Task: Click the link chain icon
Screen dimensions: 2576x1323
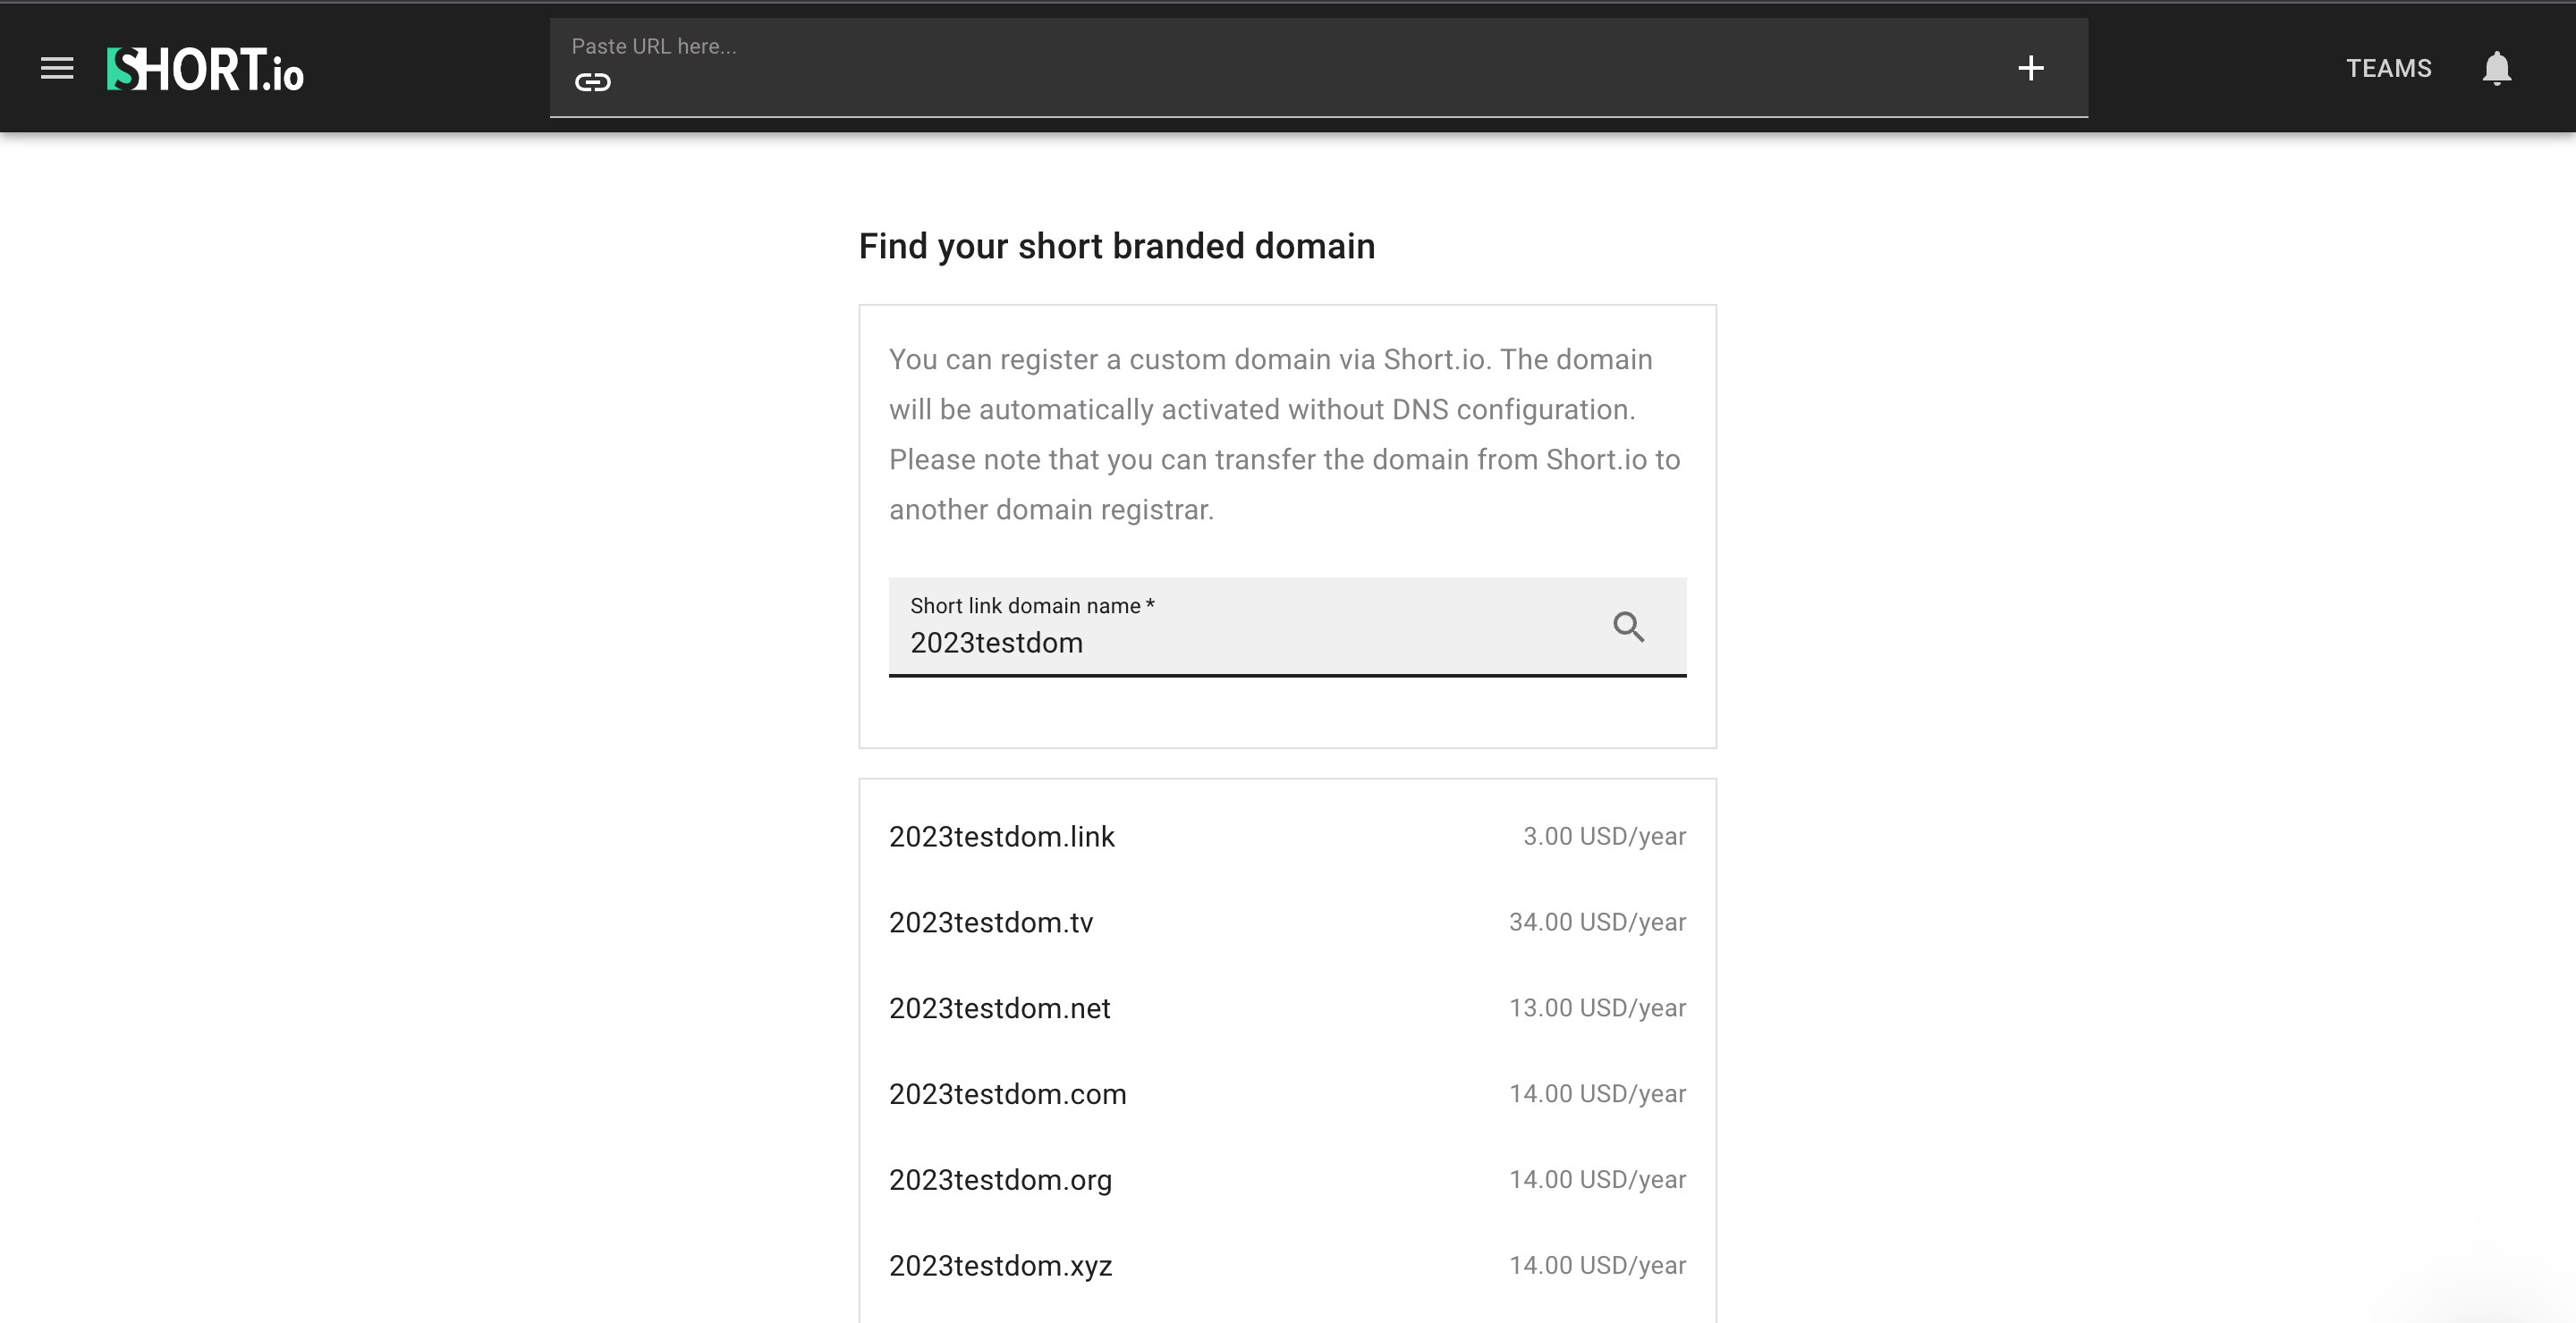Action: 592,82
